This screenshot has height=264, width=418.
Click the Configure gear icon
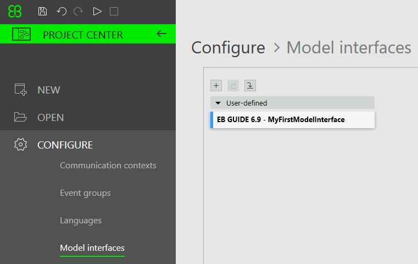point(20,145)
